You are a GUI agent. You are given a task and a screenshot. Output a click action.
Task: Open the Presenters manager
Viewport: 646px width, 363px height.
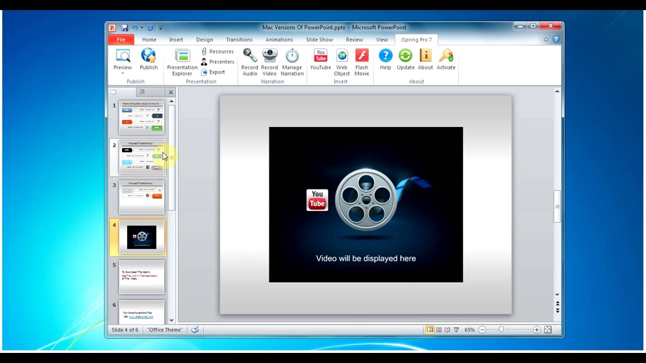point(218,62)
